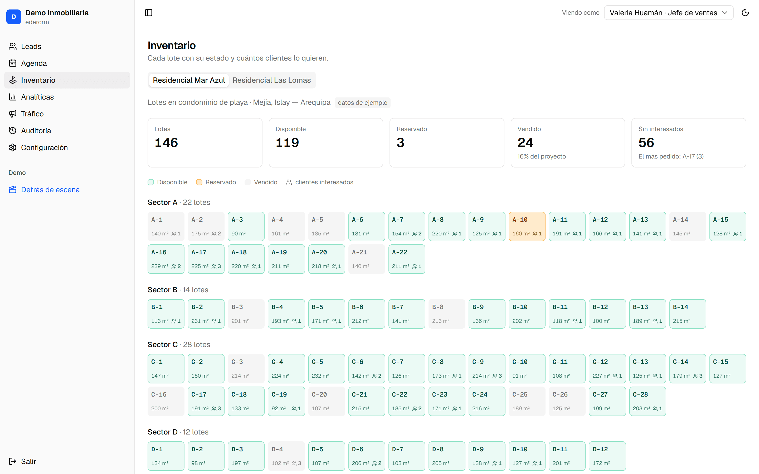Toggle dark mode moon icon
This screenshot has width=759, height=474.
click(745, 13)
